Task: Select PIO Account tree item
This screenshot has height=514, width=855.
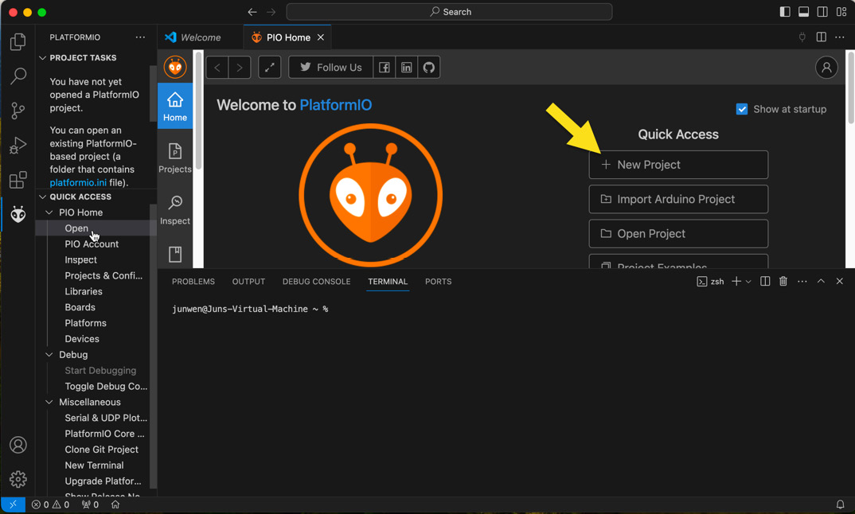Action: 92,244
